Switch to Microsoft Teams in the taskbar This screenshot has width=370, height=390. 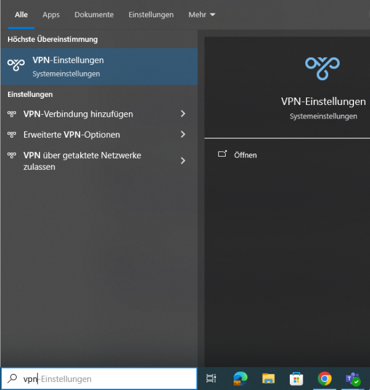click(353, 378)
